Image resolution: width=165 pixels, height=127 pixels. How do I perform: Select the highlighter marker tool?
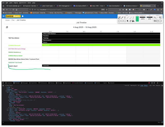[122, 18]
